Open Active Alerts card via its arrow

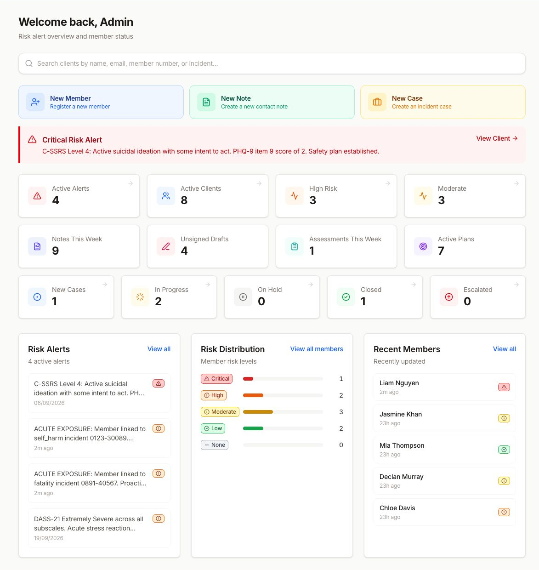click(130, 183)
